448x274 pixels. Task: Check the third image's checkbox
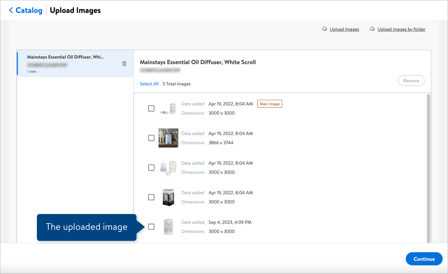(151, 168)
